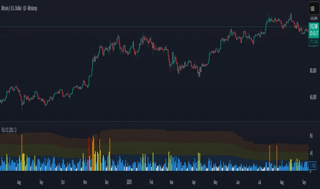Click the 80,000 price axis label
320x189 pixels.
point(313,71)
